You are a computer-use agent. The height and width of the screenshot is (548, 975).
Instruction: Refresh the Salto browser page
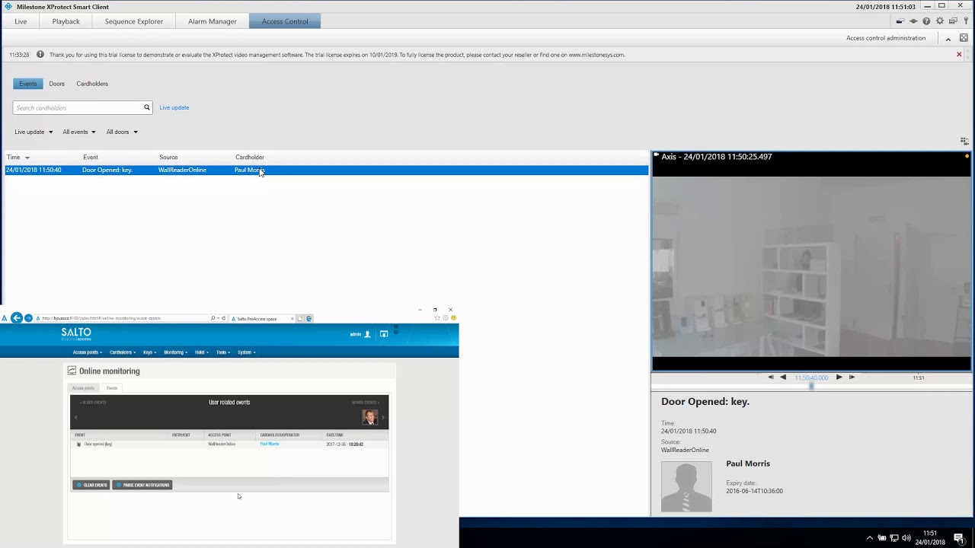click(x=223, y=318)
